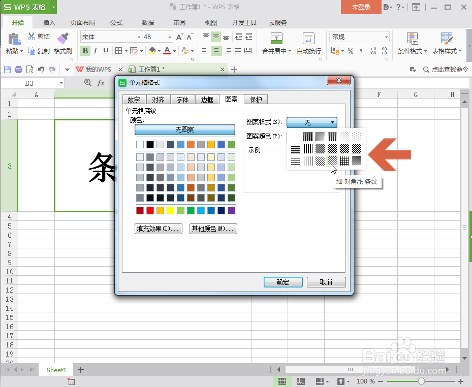The height and width of the screenshot is (387, 472).
Task: Open Table Styles icon
Action: tap(447, 39)
